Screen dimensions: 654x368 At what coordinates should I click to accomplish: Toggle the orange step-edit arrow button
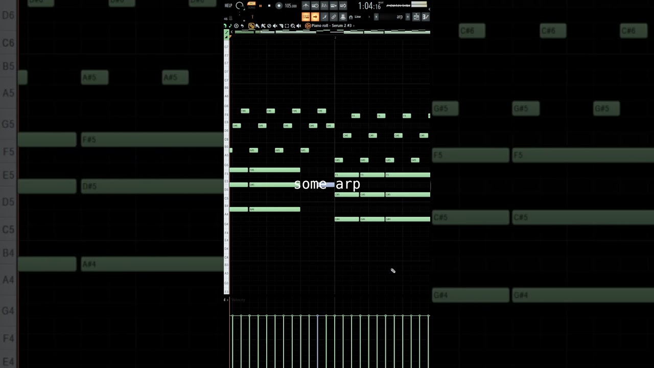tap(315, 17)
